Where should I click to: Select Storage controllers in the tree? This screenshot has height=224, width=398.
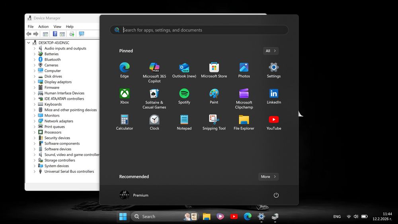pos(60,160)
